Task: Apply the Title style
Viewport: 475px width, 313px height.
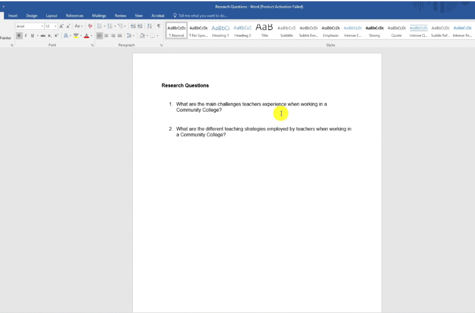Action: click(x=264, y=31)
